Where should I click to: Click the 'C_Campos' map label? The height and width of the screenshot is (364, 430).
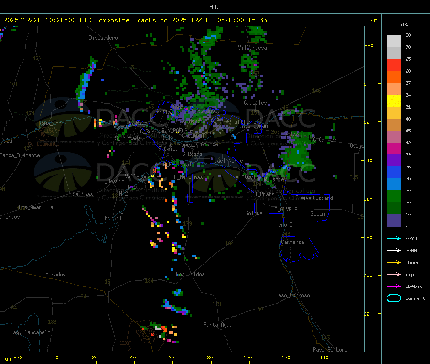(324, 140)
